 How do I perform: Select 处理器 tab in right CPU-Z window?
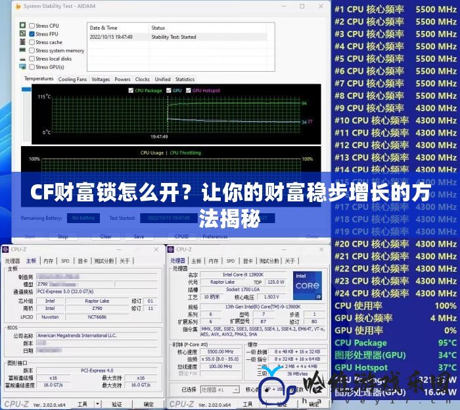tap(178, 261)
